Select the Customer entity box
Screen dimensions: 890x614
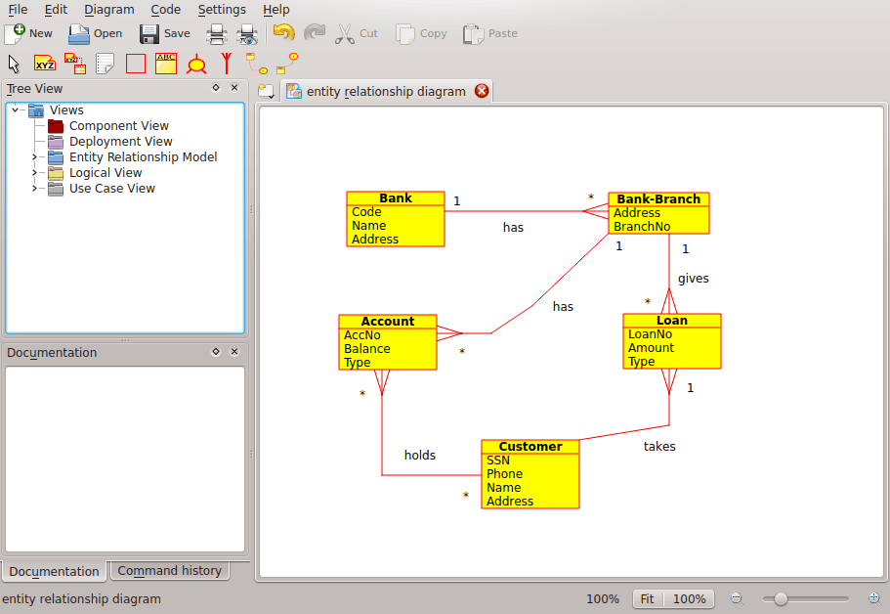point(530,474)
